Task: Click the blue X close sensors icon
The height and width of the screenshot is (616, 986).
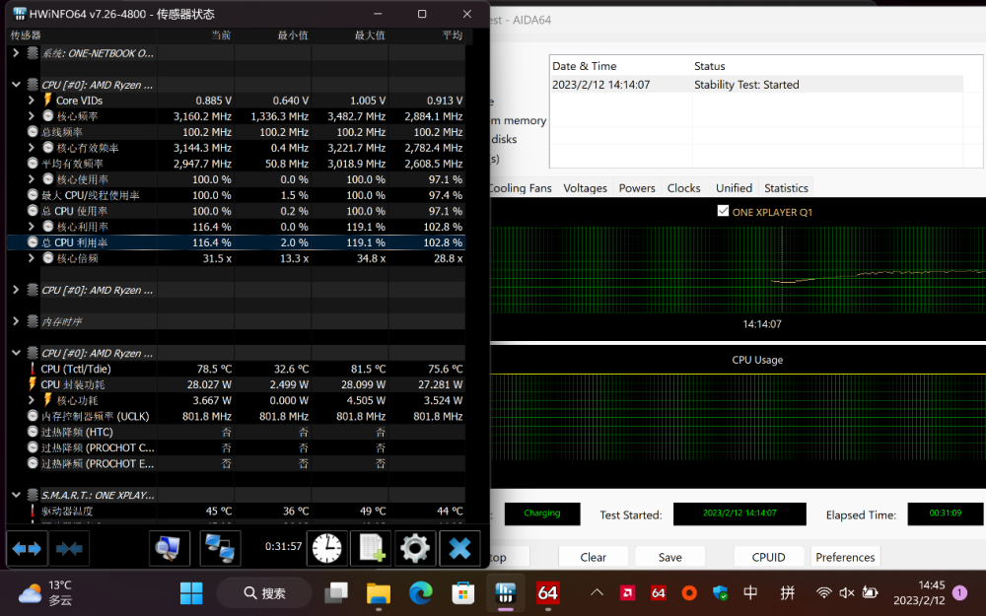Action: (x=459, y=548)
